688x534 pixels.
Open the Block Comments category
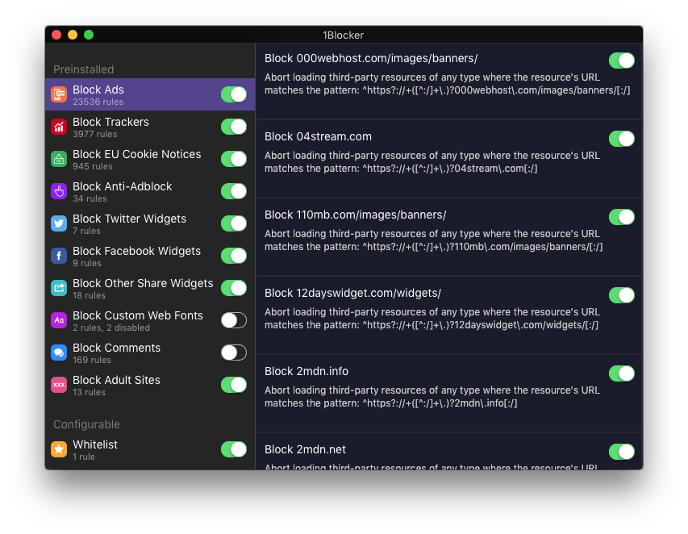pyautogui.click(x=150, y=353)
